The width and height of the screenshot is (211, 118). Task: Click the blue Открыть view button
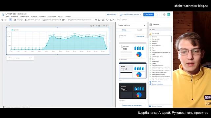tap(149, 14)
